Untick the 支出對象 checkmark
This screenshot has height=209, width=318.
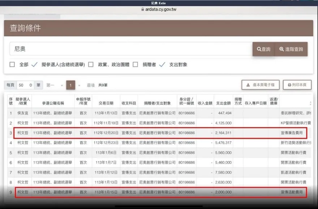tap(162, 64)
